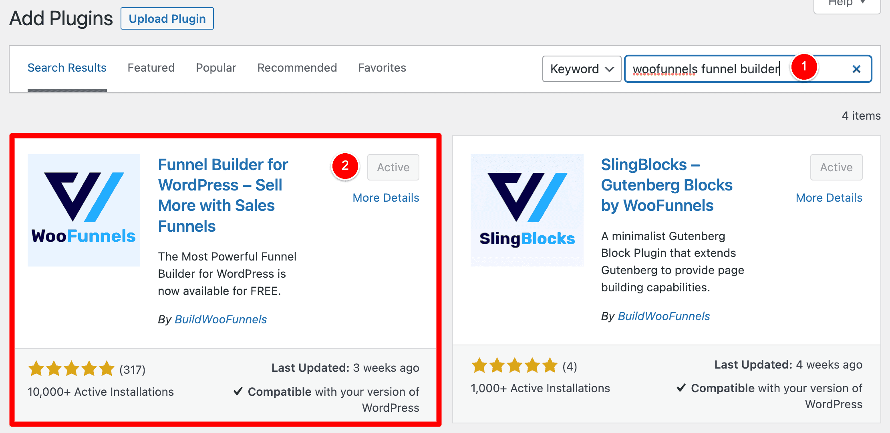Click More Details for SlingBlocks
This screenshot has height=433, width=890.
(829, 198)
